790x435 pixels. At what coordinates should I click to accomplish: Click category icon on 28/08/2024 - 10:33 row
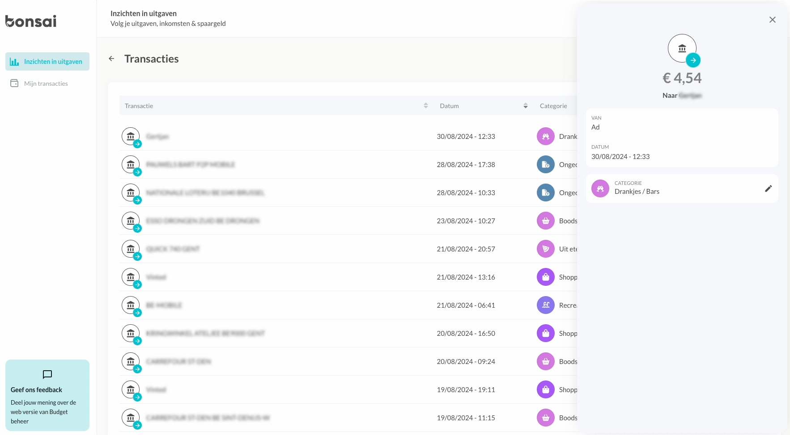(x=546, y=193)
